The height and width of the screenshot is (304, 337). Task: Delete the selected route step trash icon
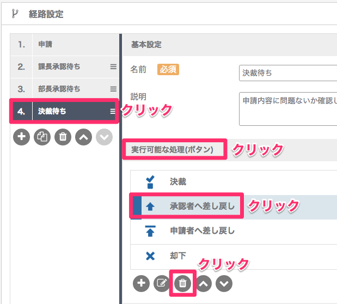(x=63, y=137)
